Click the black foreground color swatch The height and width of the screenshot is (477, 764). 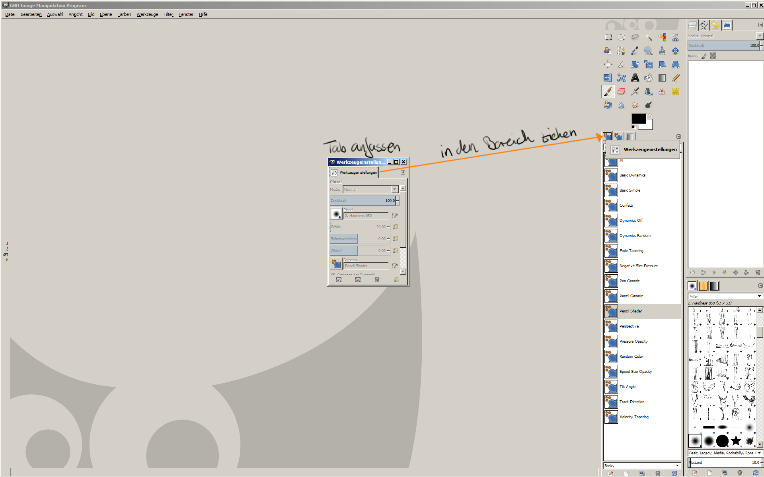[638, 119]
